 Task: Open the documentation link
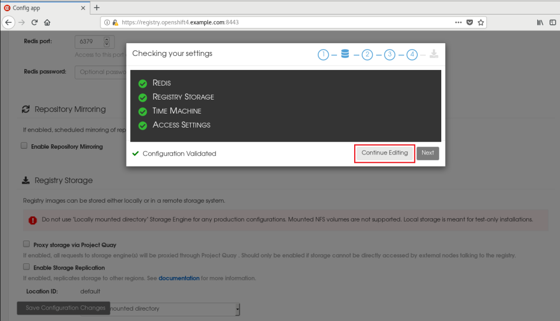pyautogui.click(x=179, y=278)
